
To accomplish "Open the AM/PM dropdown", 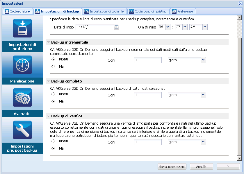I will (x=205, y=27).
